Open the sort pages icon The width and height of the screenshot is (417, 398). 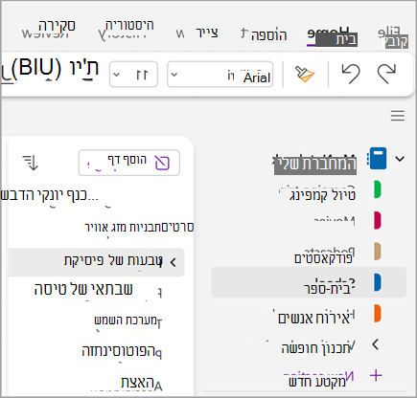[x=31, y=163]
